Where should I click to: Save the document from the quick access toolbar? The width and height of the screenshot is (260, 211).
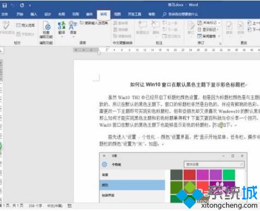click(x=4, y=5)
